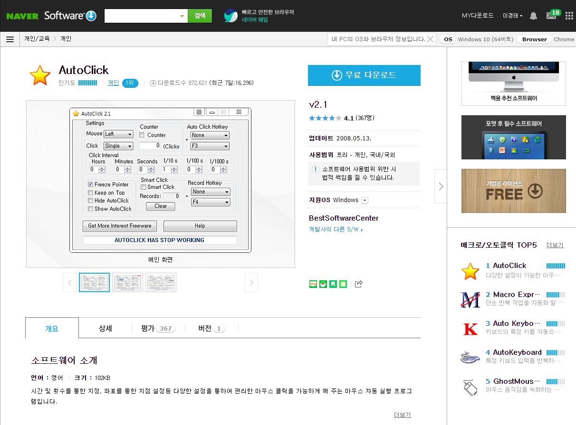Toggle Hide AutoClick checkbox
Screen dimensions: 576x425
[90, 201]
